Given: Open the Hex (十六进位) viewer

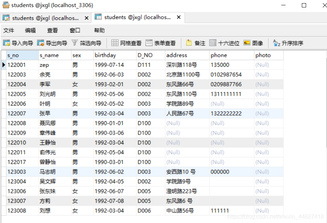Looking at the screenshot, I should (224, 43).
